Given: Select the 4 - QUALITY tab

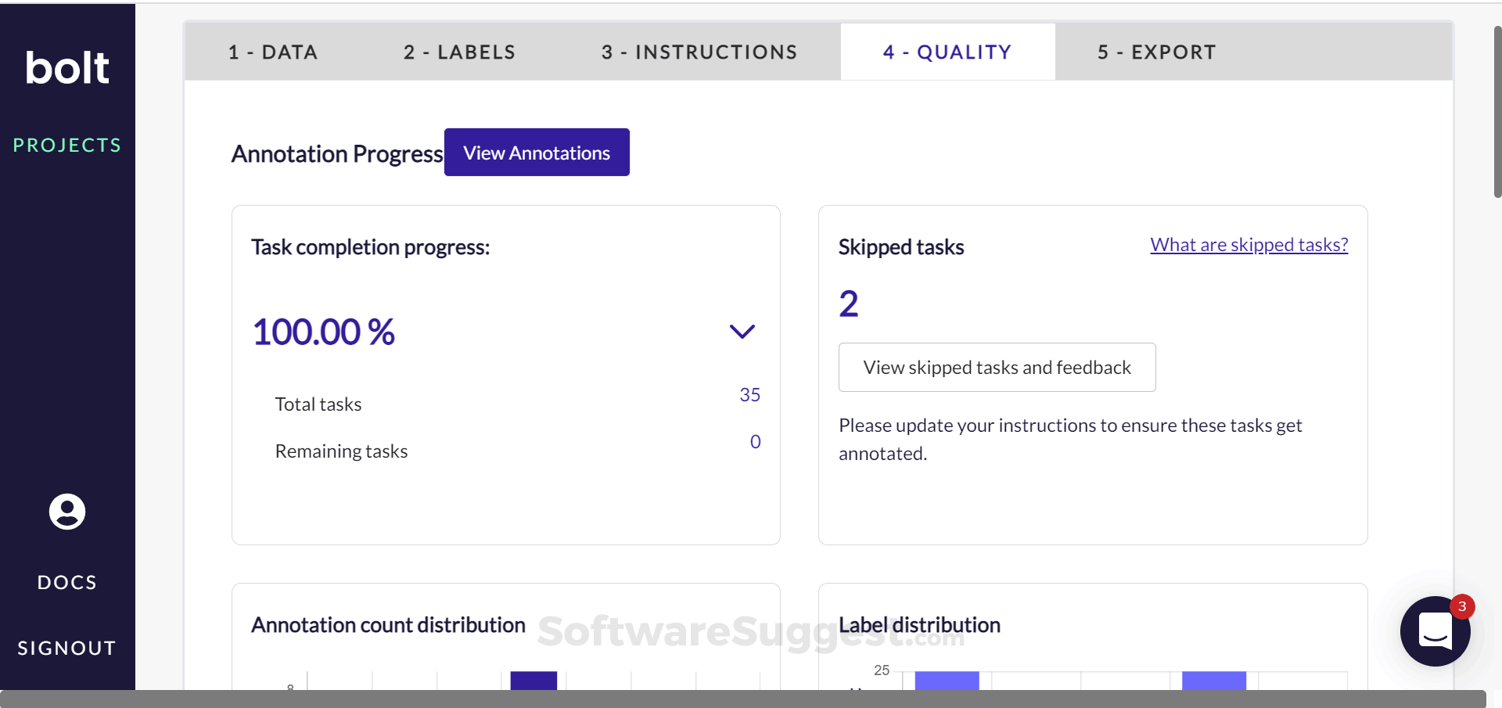Looking at the screenshot, I should coord(947,52).
